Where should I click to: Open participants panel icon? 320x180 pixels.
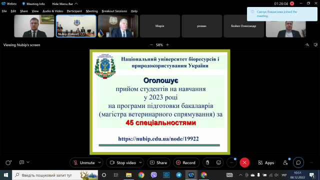(x=285, y=162)
